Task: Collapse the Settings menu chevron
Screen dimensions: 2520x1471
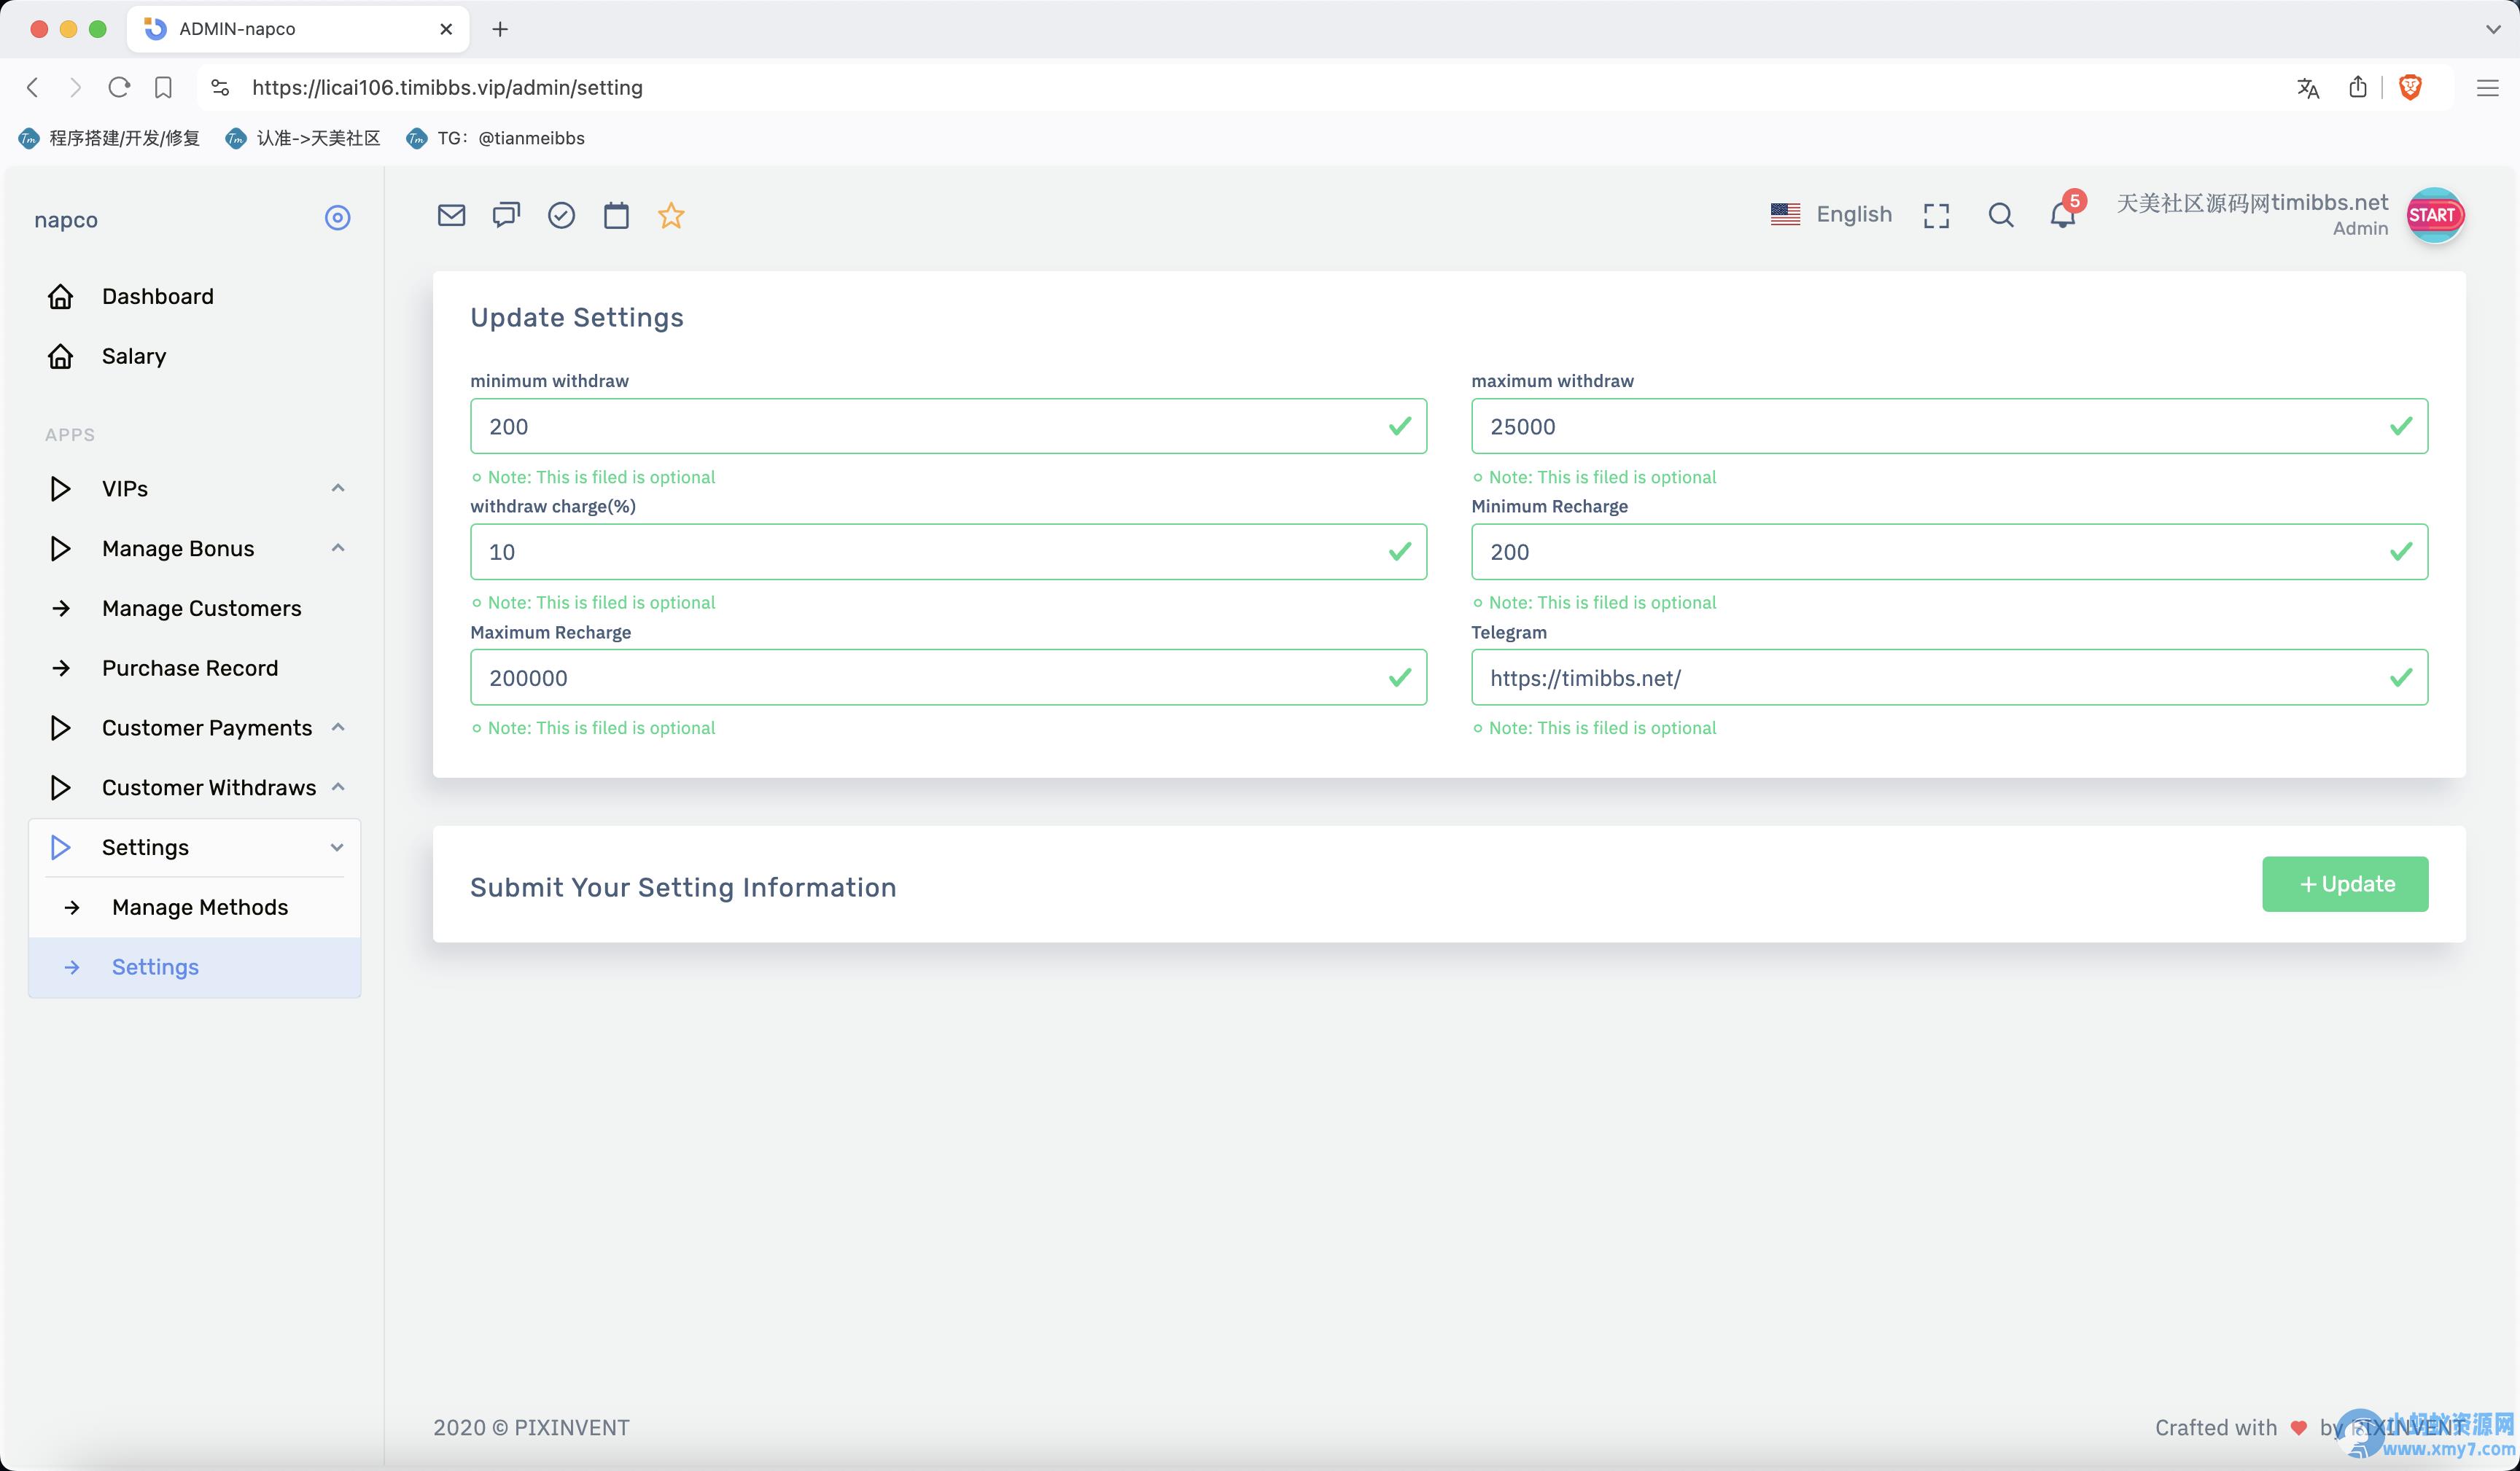Action: (x=337, y=847)
